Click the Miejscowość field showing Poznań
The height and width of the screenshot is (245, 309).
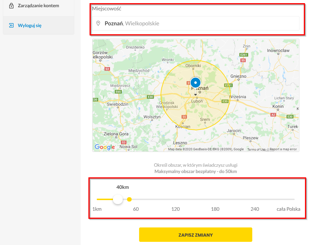(196, 23)
